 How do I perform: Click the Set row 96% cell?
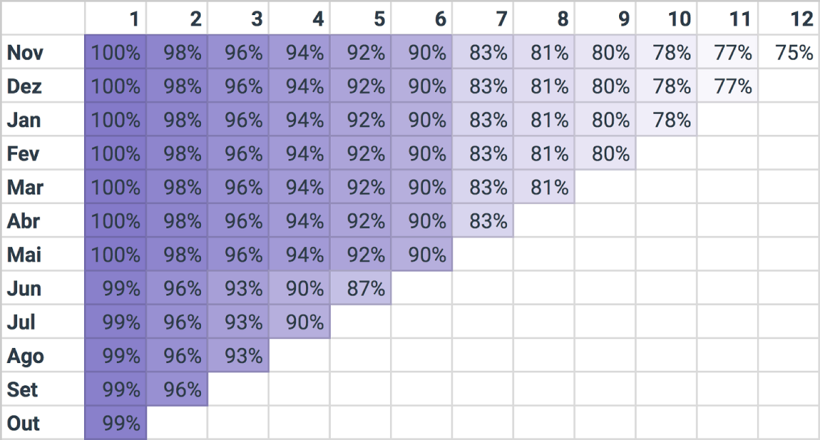click(x=177, y=390)
